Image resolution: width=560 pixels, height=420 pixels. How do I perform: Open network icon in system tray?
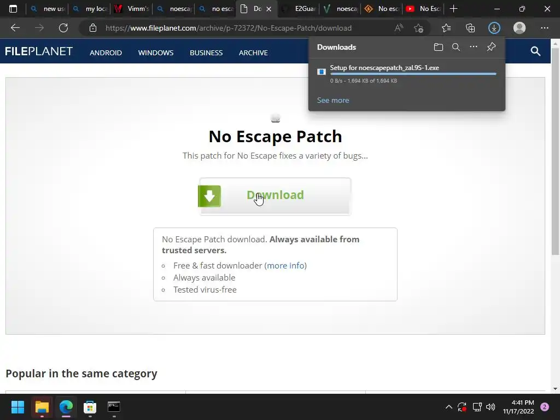tap(477, 407)
